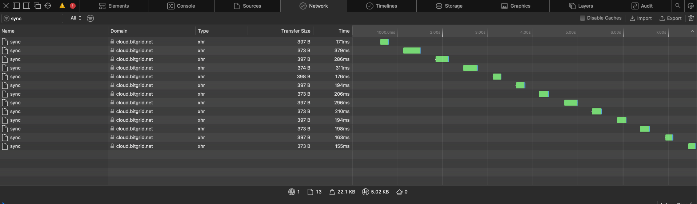697x204 pixels.
Task: Click 398 B transfer size cell
Action: pyautogui.click(x=303, y=76)
